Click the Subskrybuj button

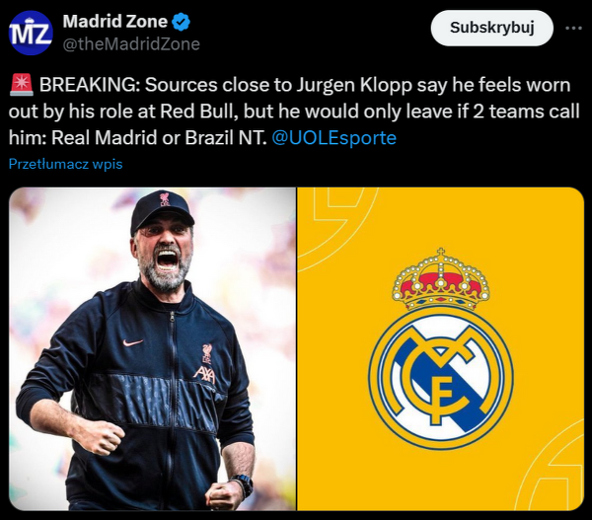pyautogui.click(x=492, y=28)
